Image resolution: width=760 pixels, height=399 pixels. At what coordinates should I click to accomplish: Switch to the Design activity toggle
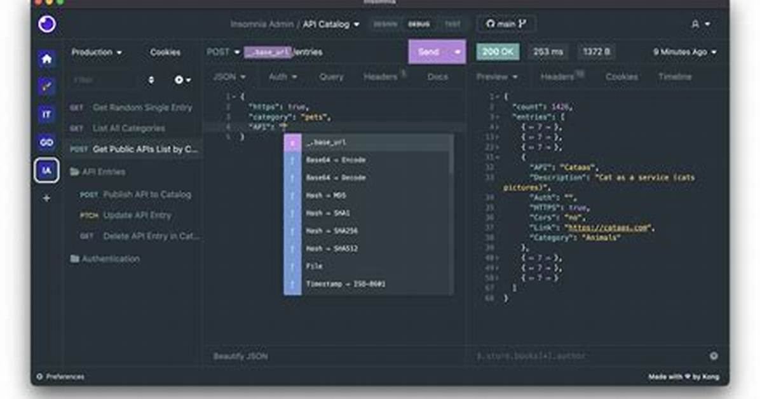coord(385,24)
